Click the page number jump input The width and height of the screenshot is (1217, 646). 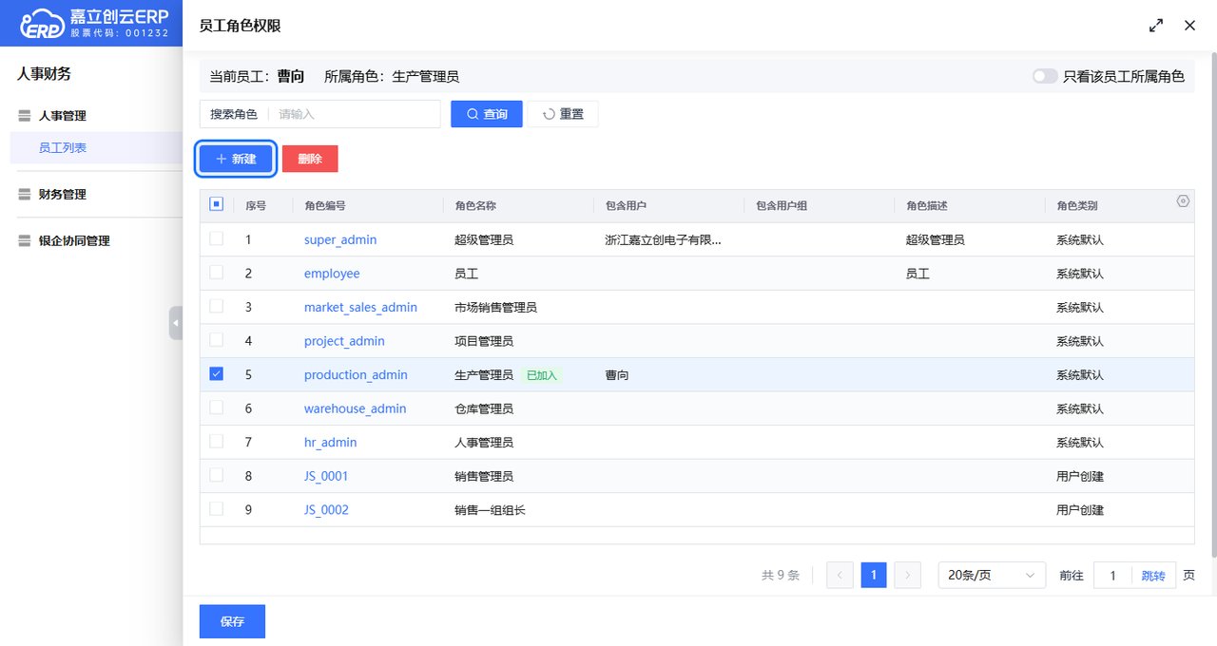(1112, 576)
